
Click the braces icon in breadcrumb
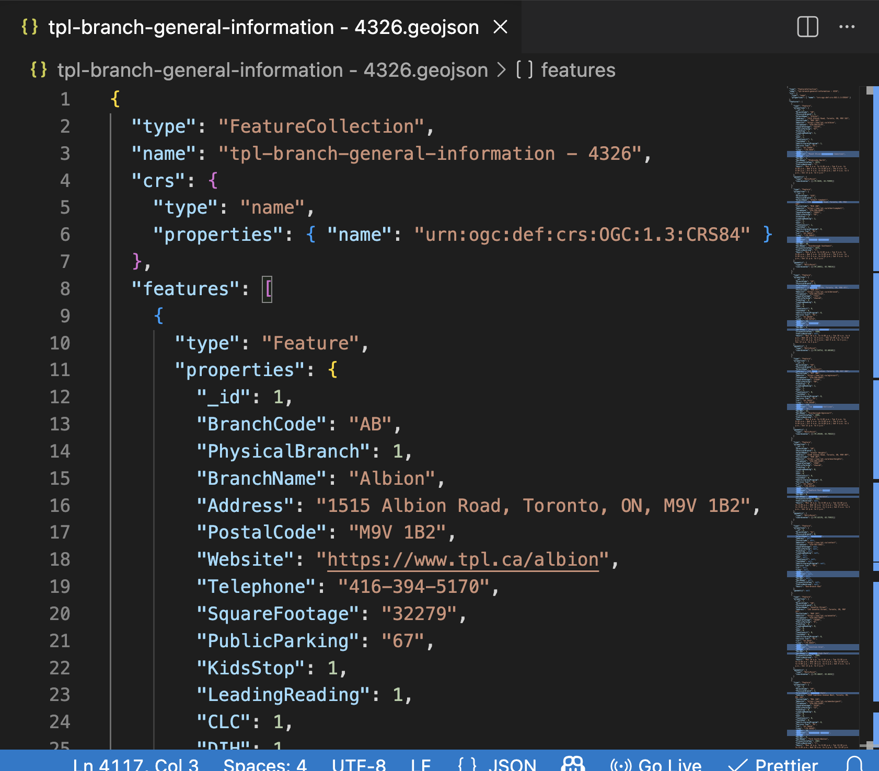coord(39,70)
